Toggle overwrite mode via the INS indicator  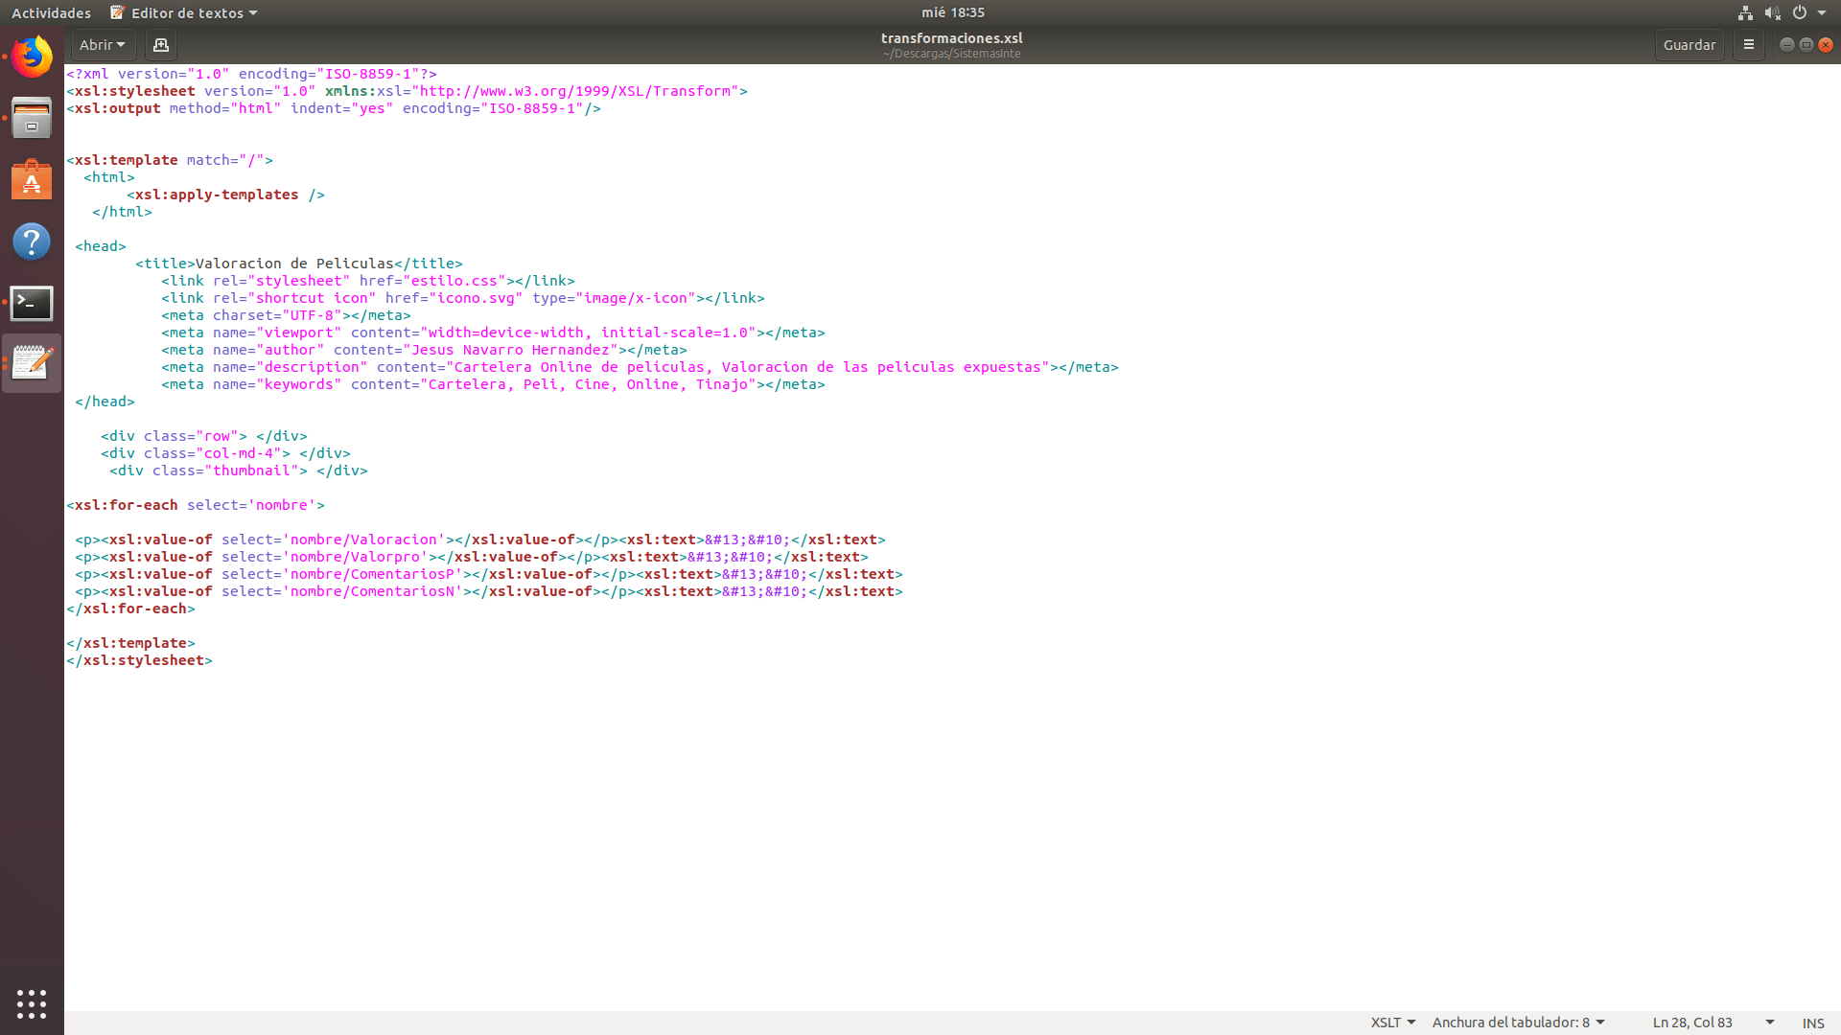click(x=1812, y=1023)
